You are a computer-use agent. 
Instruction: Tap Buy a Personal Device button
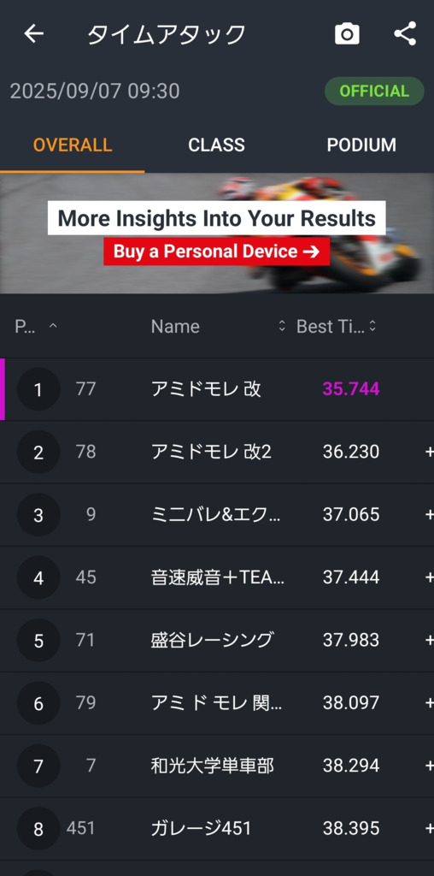pos(216,252)
